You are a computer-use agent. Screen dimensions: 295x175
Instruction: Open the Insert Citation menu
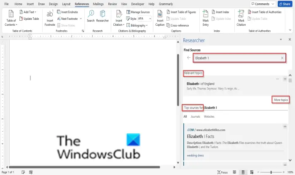point(119,18)
